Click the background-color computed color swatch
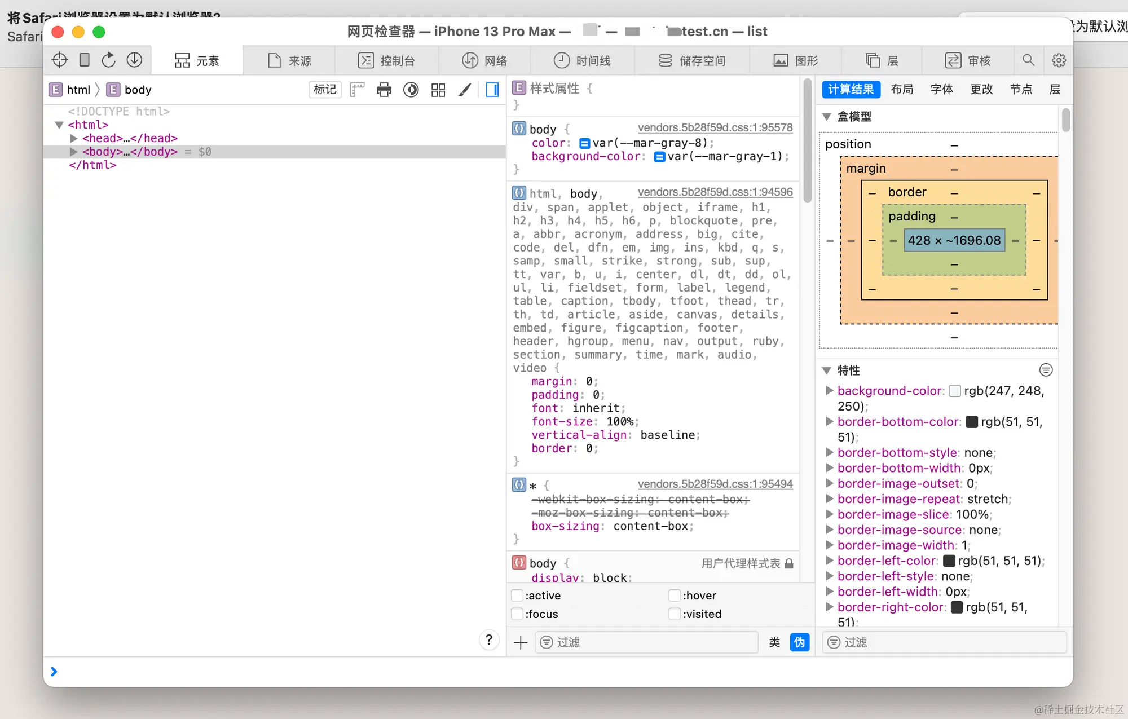1128x719 pixels. (955, 391)
